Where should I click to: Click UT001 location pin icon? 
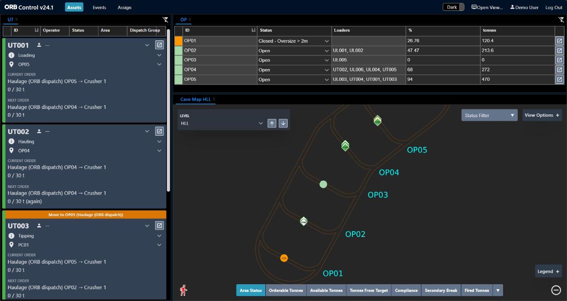click(x=11, y=64)
